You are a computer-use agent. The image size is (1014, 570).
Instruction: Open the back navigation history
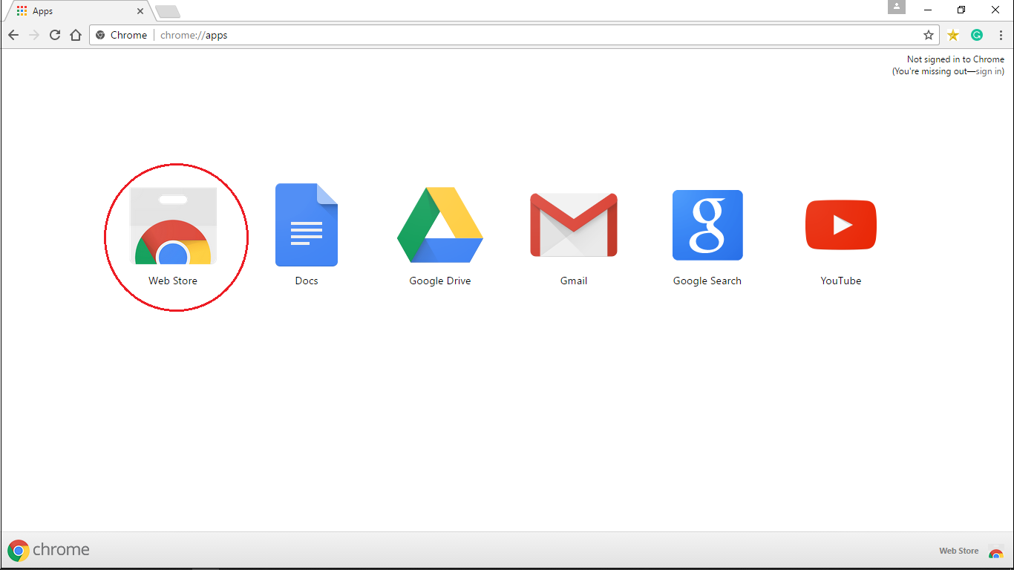tap(13, 34)
